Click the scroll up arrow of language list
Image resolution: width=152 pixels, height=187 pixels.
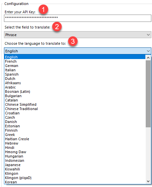[148, 58]
